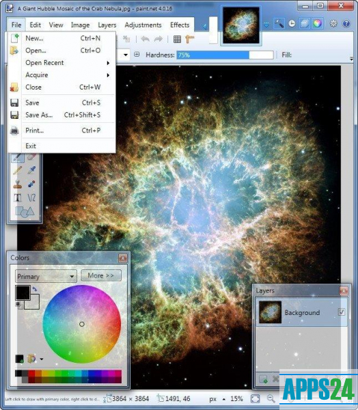Toggle the History window clock icon
Screen dimensions: 358x410
[x=292, y=24]
